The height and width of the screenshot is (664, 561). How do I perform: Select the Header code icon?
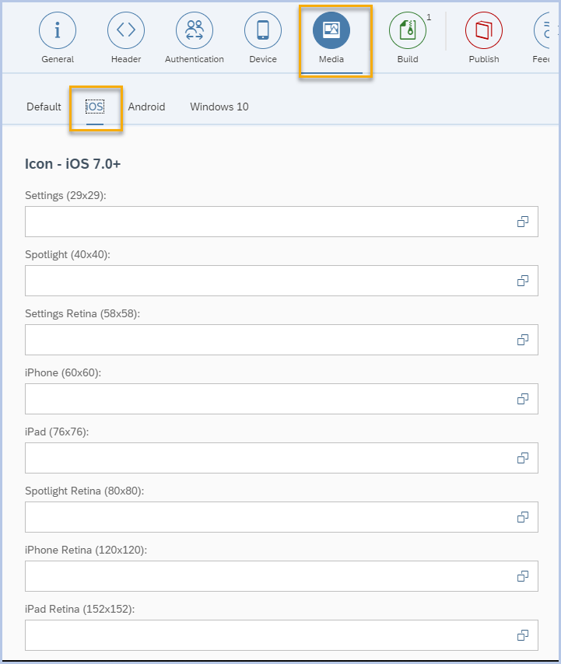pyautogui.click(x=126, y=31)
